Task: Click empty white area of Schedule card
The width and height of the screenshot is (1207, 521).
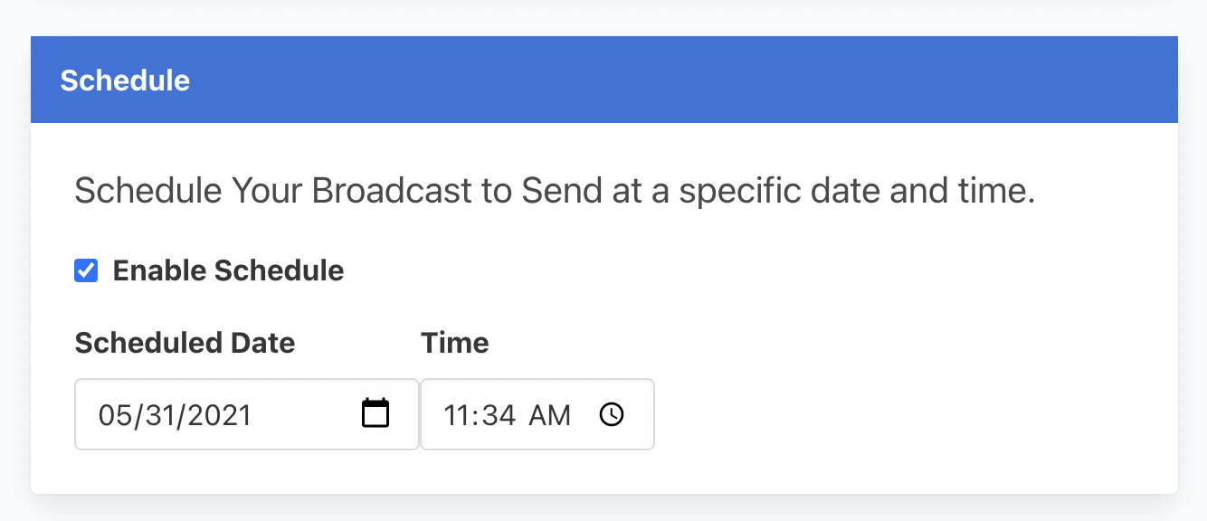Action: click(x=905, y=362)
